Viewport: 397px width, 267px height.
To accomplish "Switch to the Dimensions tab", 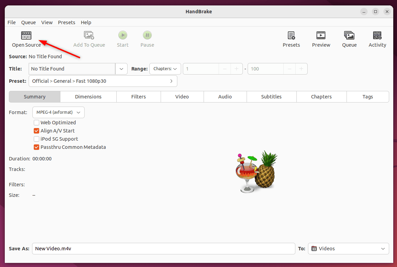I will [x=88, y=97].
